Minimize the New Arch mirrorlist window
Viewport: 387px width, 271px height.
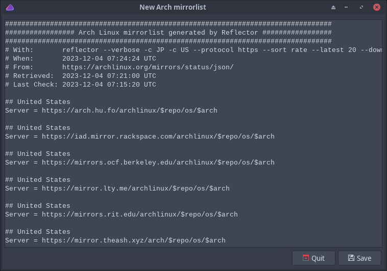[346, 8]
